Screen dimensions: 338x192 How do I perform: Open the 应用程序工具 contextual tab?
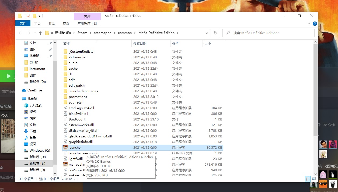[87, 23]
